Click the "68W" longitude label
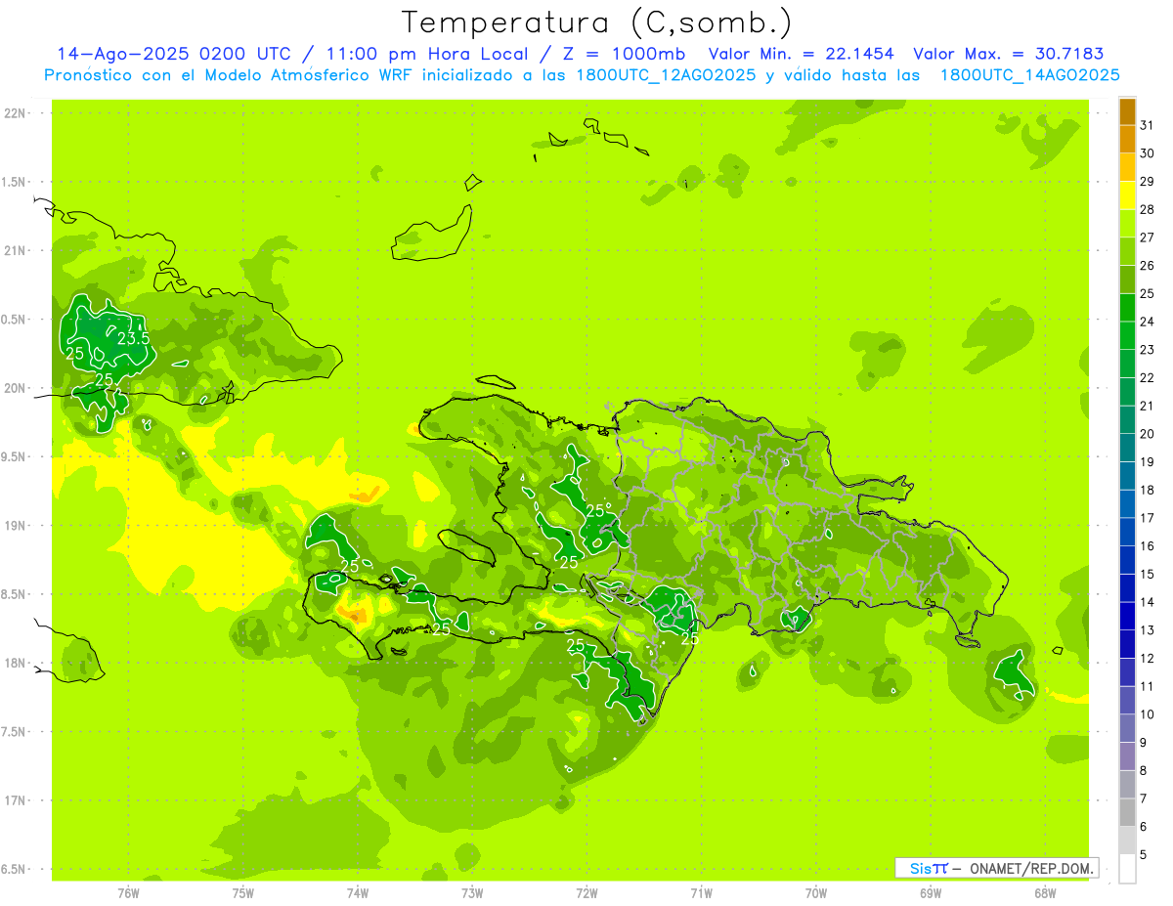 coord(1045,892)
